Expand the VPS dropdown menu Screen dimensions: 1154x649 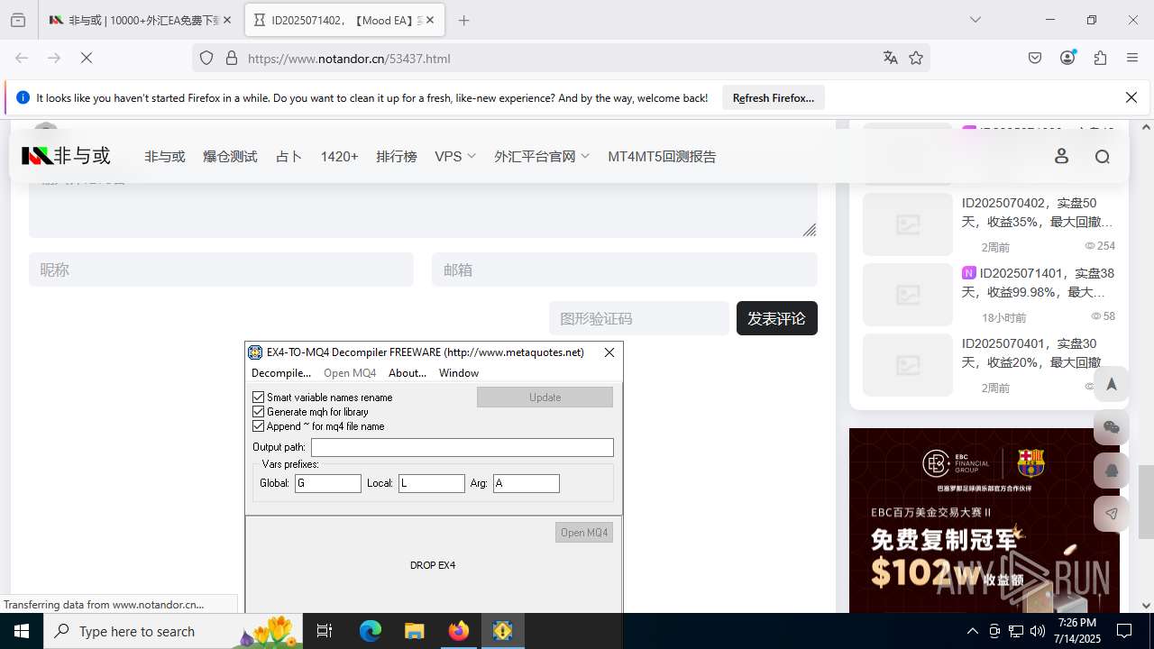point(455,156)
